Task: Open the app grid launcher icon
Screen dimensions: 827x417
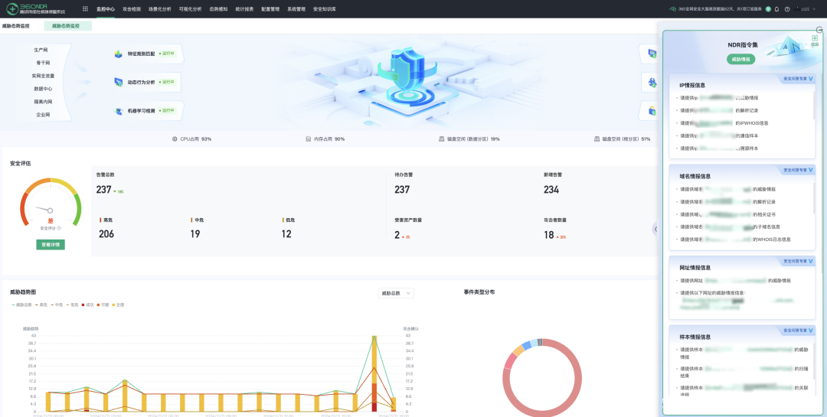Action: click(85, 8)
